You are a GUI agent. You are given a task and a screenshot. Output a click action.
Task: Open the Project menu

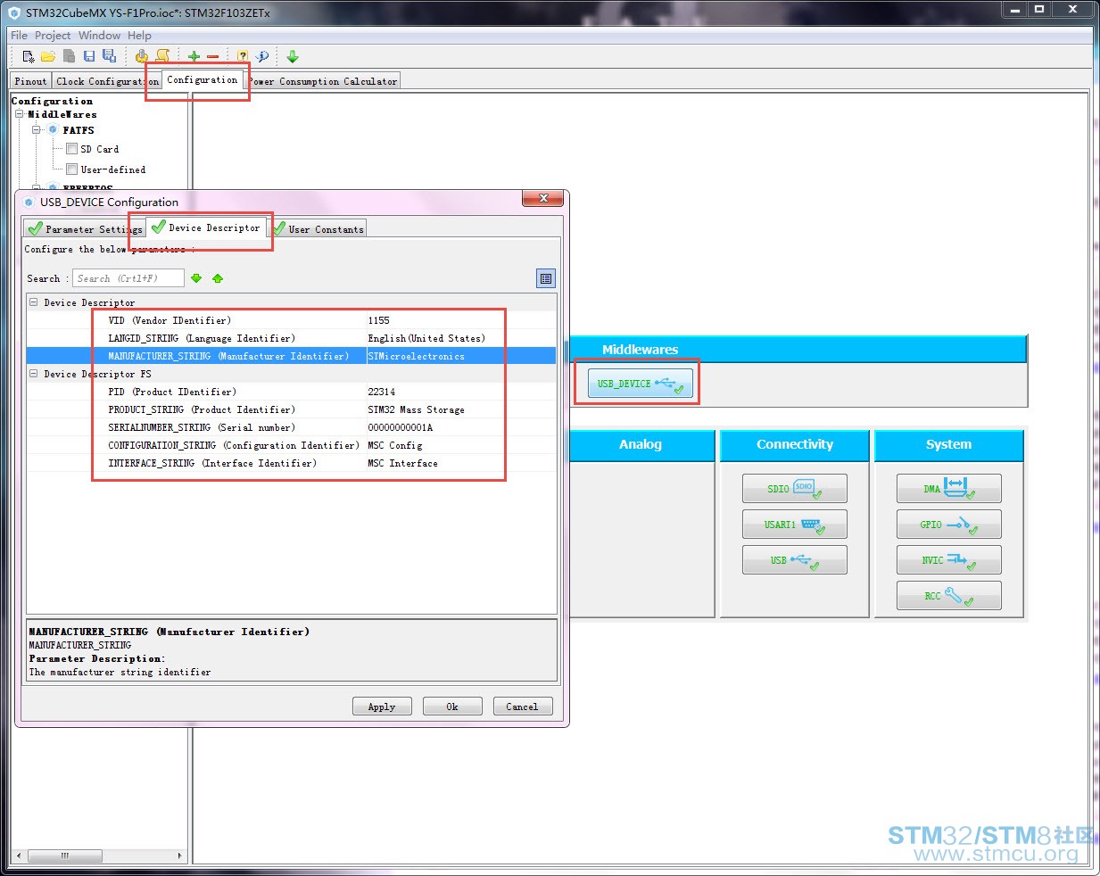(53, 36)
